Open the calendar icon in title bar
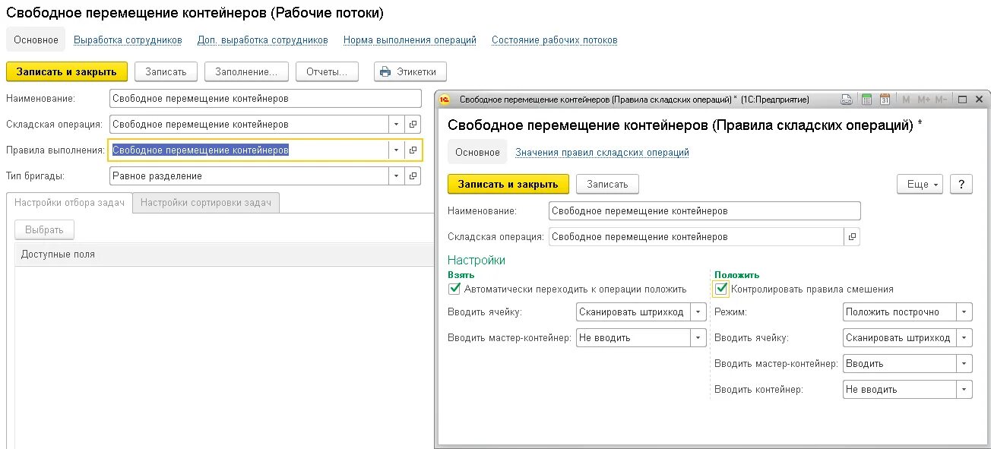The height and width of the screenshot is (449, 991). (x=885, y=100)
